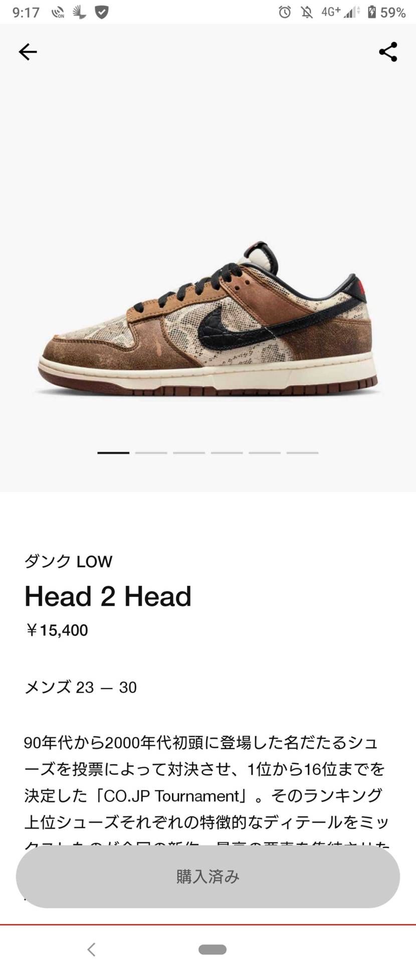The image size is (416, 972).
Task: Select the first image indicator dash
Action: (x=113, y=452)
